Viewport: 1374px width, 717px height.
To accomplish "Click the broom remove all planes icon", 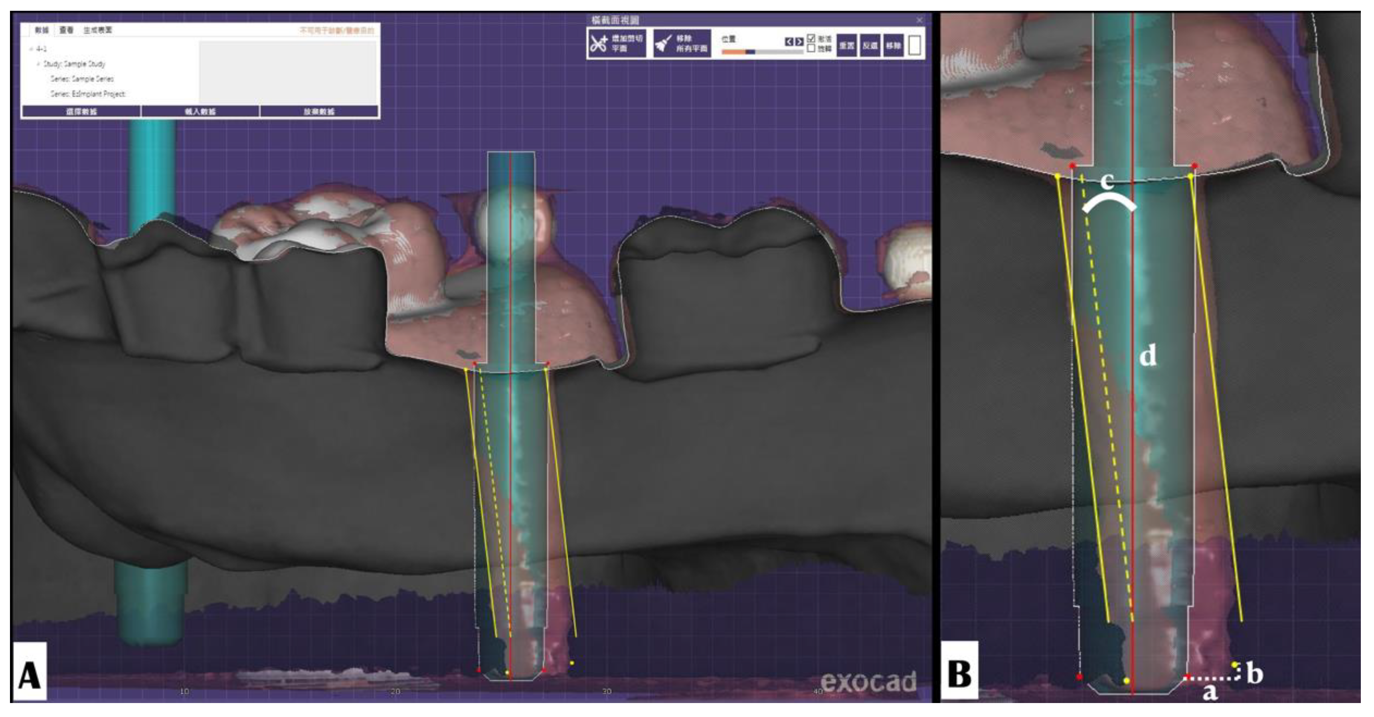I will (x=664, y=44).
